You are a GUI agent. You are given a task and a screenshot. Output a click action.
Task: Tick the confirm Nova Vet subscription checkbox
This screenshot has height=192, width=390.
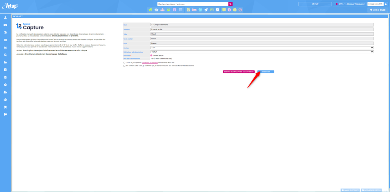click(124, 66)
